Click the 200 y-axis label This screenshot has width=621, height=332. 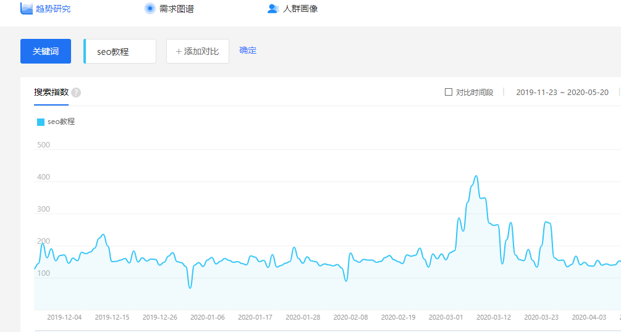(x=44, y=241)
